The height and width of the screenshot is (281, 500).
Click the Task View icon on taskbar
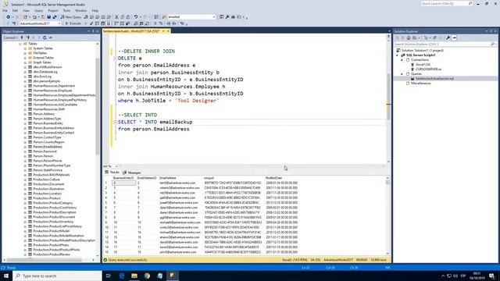pos(109,276)
